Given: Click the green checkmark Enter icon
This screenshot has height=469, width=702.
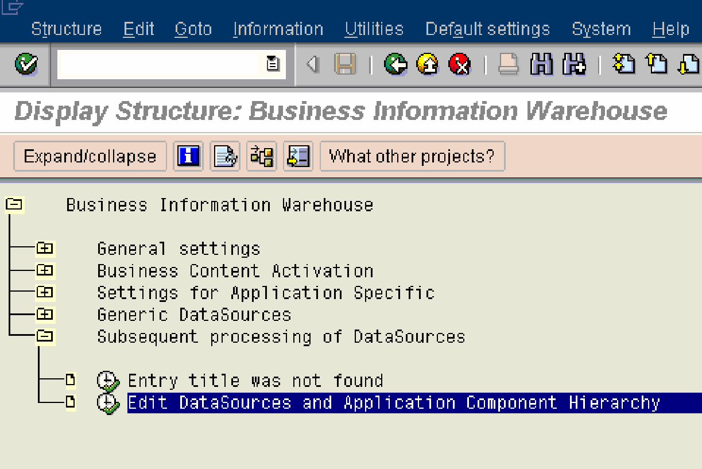Looking at the screenshot, I should point(26,64).
